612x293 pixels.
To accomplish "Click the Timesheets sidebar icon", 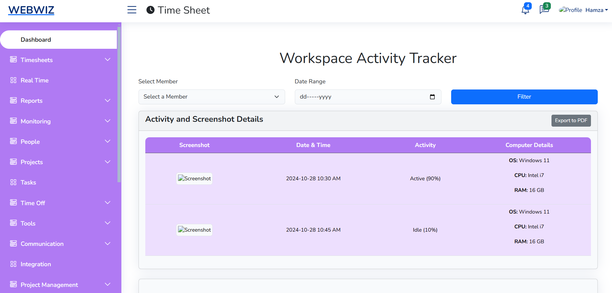I will pos(13,59).
